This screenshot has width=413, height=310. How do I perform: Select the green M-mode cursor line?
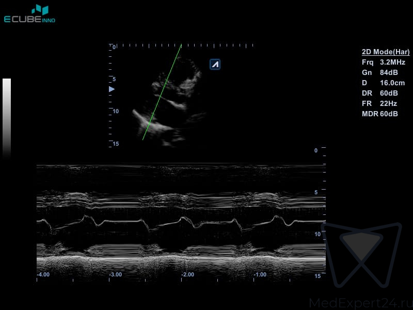[x=162, y=93]
